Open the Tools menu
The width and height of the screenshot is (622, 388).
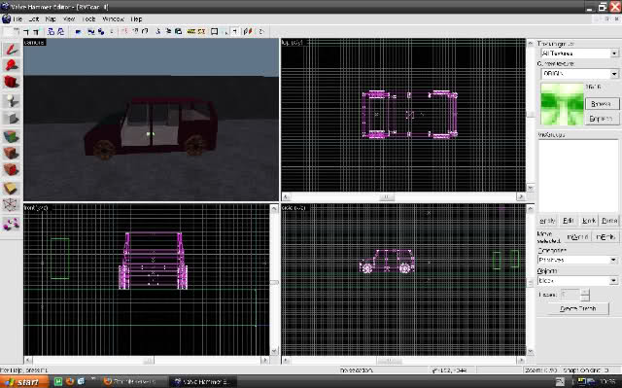[x=88, y=19]
